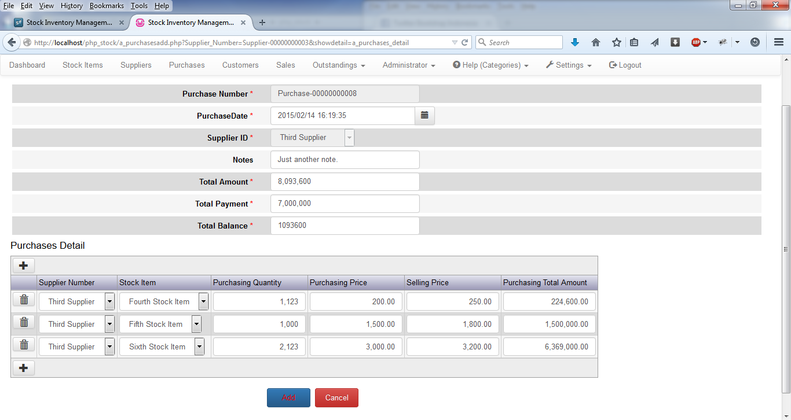Open the PurchaseDate calendar picker
The width and height of the screenshot is (791, 420).
click(424, 116)
